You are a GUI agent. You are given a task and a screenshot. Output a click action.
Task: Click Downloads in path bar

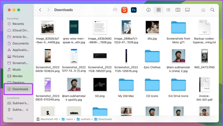click(x=103, y=119)
